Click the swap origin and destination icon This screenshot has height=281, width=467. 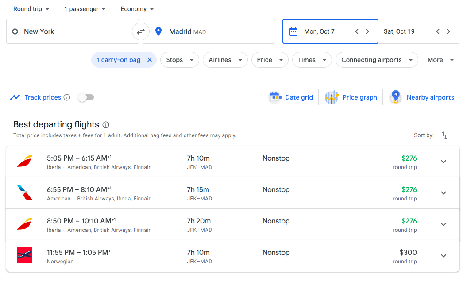(x=141, y=31)
